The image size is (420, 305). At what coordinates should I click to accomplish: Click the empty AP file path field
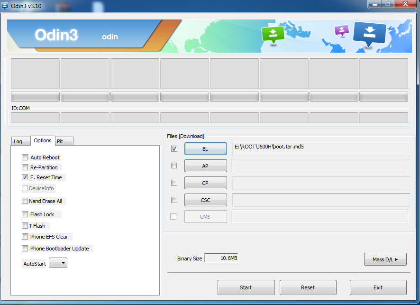[x=321, y=166]
